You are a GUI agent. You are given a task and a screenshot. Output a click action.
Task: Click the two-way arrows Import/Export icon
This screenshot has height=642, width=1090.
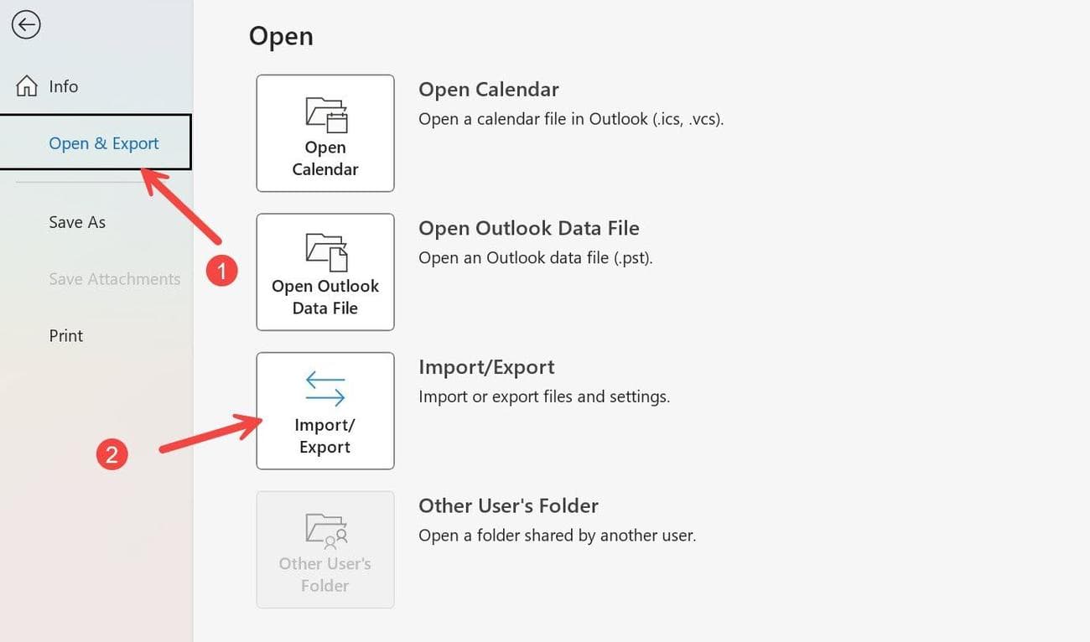tap(325, 390)
